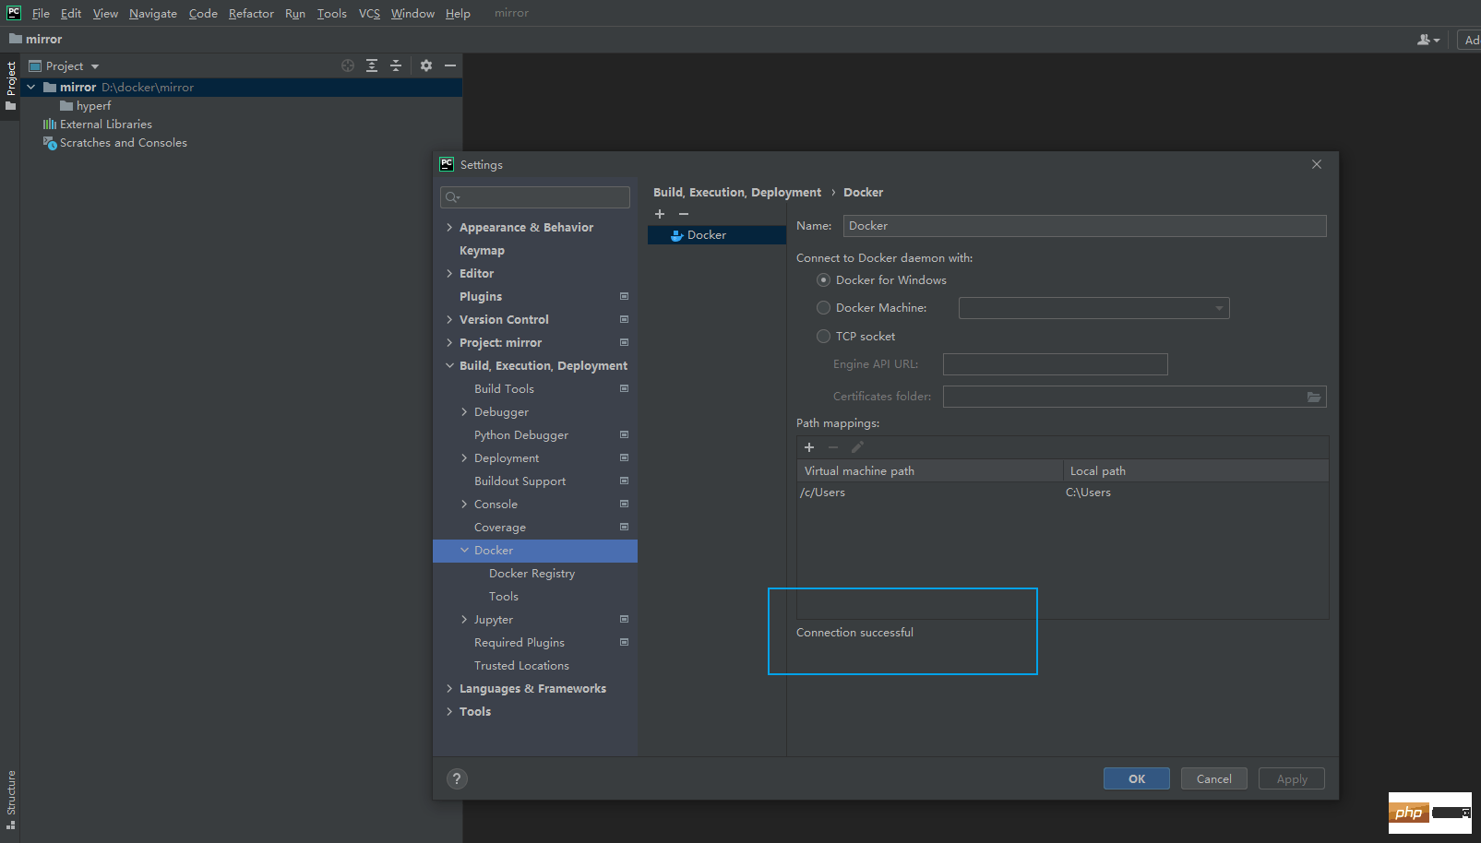Remove the Docker configuration with minus icon
The image size is (1481, 843).
point(684,214)
